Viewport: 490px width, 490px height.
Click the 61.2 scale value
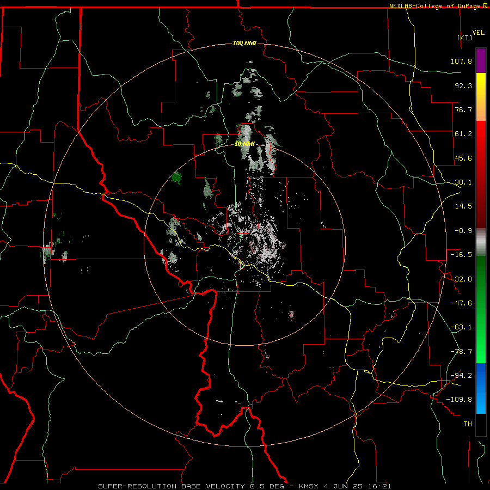click(463, 134)
